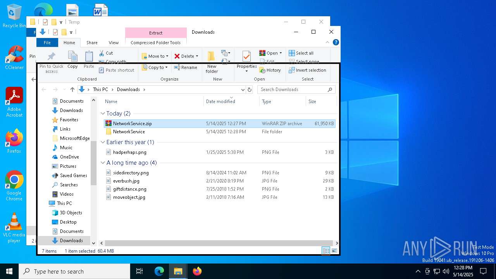The image size is (496, 279).
Task: Refresh the Downloads folder view
Action: pos(250,90)
